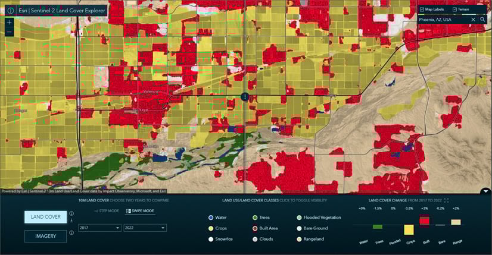This screenshot has width=492, height=255.
Task: Show info for Imagery layer
Action: (71, 233)
